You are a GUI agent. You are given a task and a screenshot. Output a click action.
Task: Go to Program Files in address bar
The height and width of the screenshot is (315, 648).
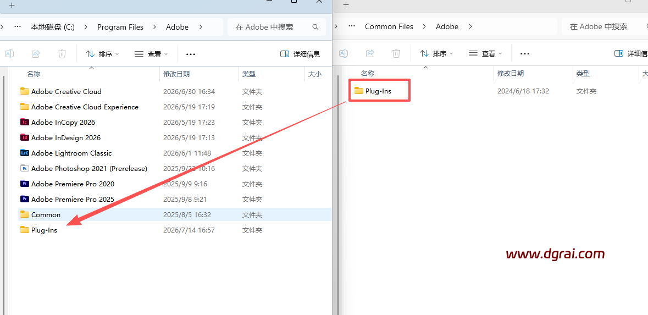pyautogui.click(x=120, y=27)
